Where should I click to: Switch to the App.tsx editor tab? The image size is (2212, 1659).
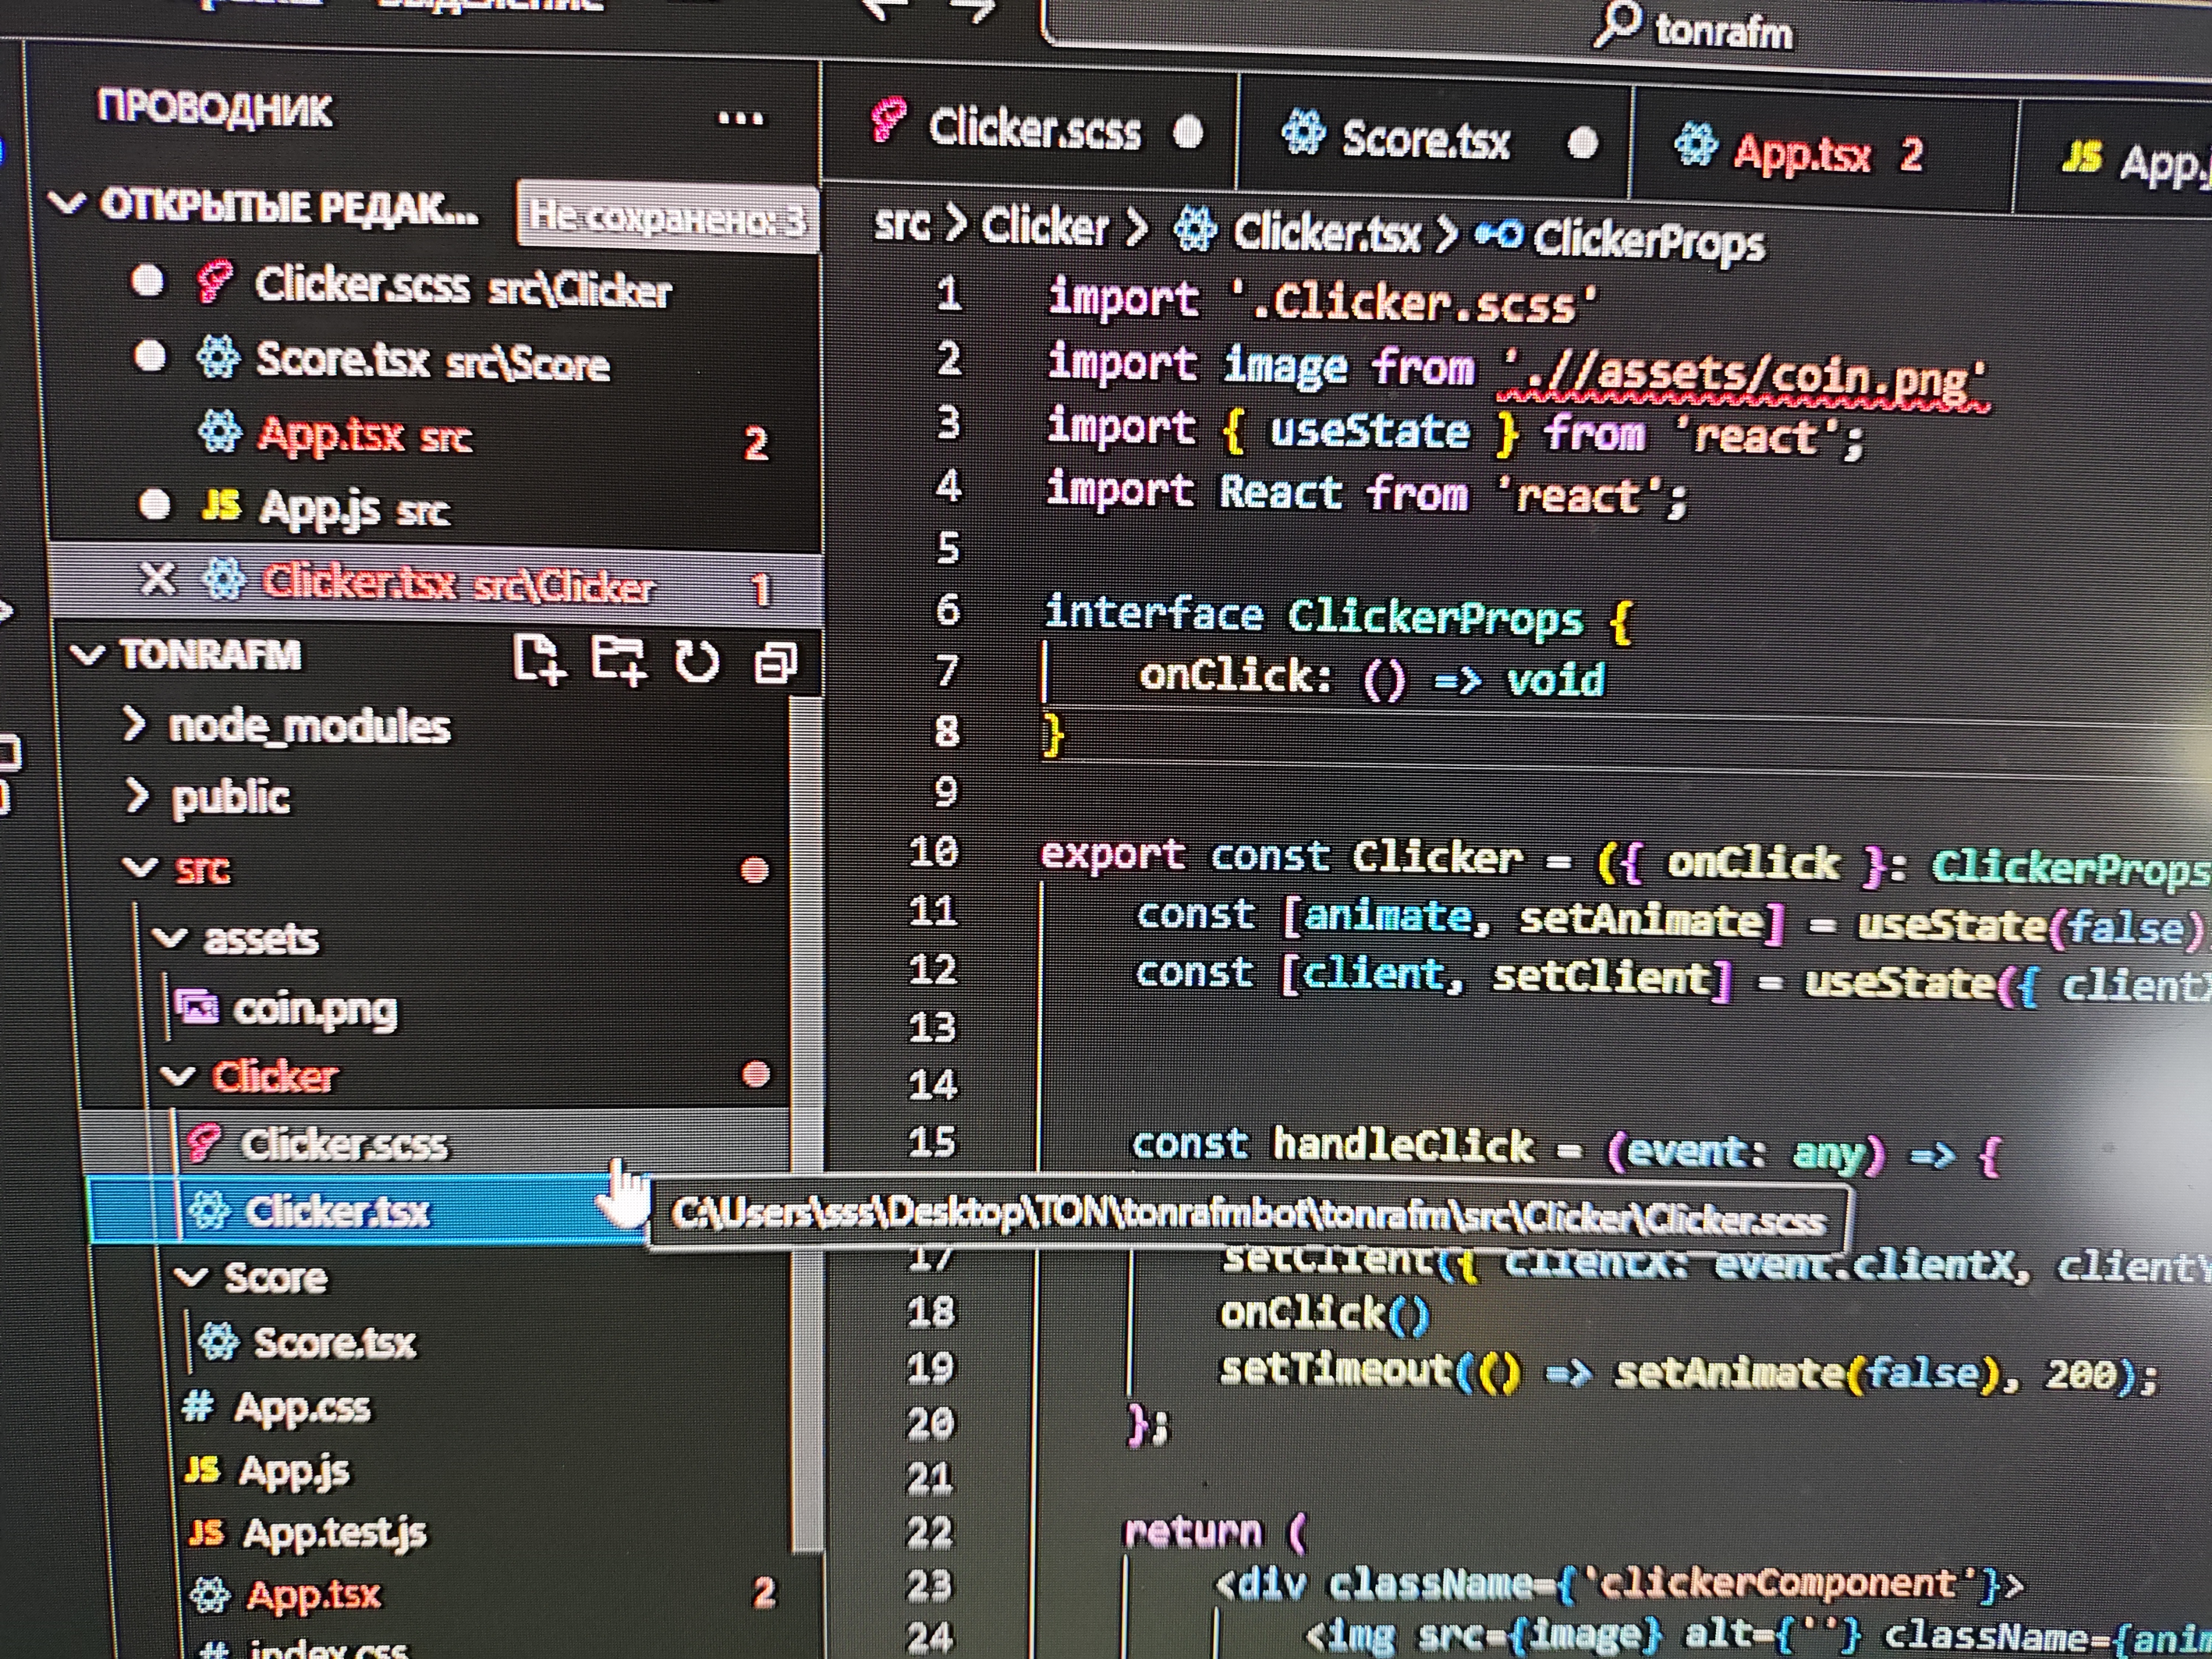coord(1800,154)
